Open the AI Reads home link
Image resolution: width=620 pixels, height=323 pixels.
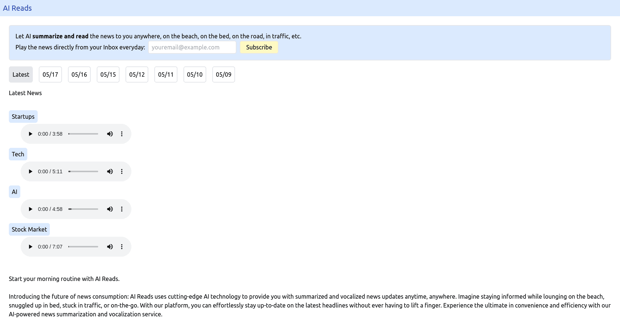17,8
